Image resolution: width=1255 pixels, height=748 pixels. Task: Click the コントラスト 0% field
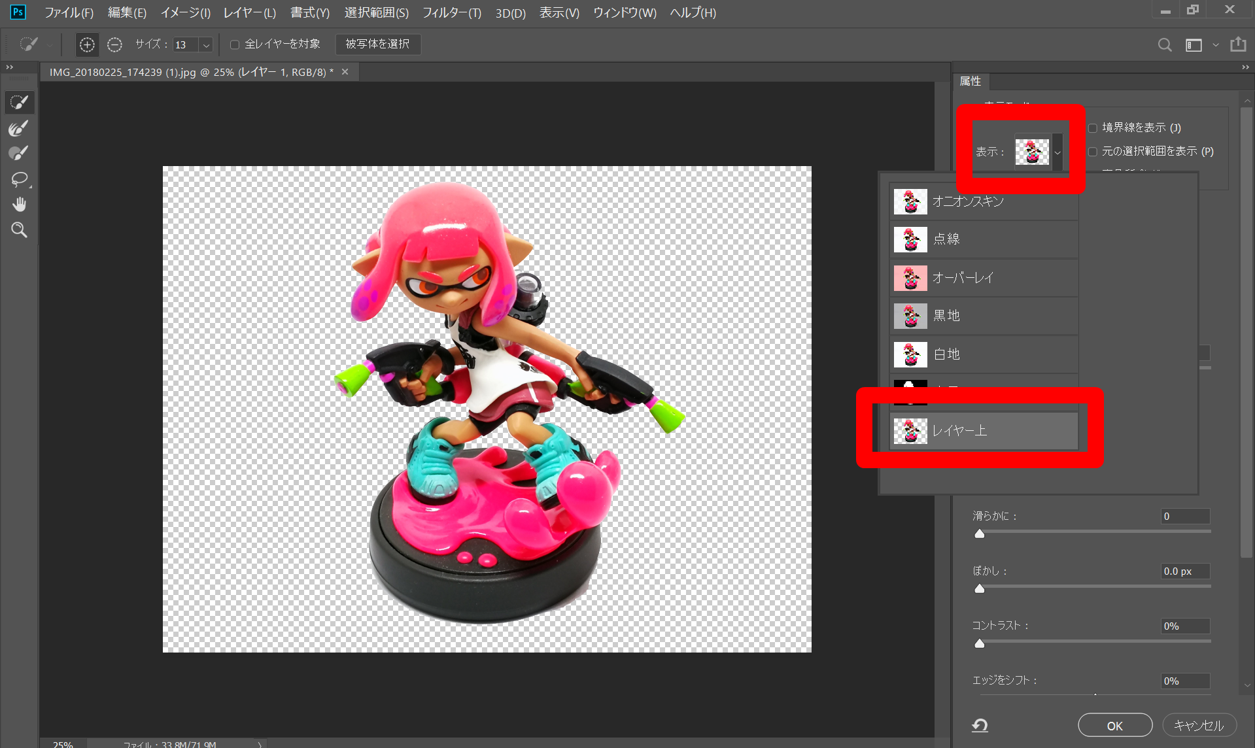(1185, 626)
